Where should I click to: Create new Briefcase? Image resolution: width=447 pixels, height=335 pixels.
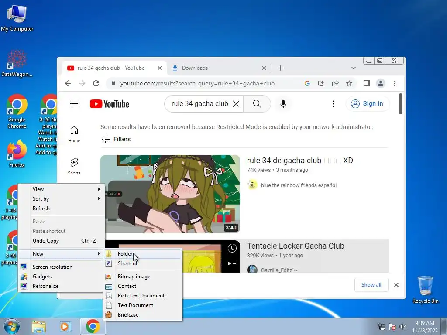143,315
